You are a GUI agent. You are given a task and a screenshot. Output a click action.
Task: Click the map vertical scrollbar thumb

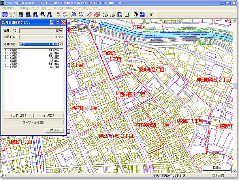(x=235, y=86)
